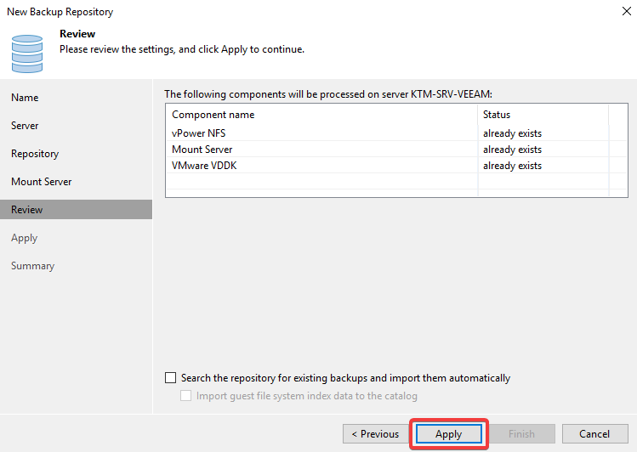Select the vPower NFS component row

pyautogui.click(x=396, y=133)
